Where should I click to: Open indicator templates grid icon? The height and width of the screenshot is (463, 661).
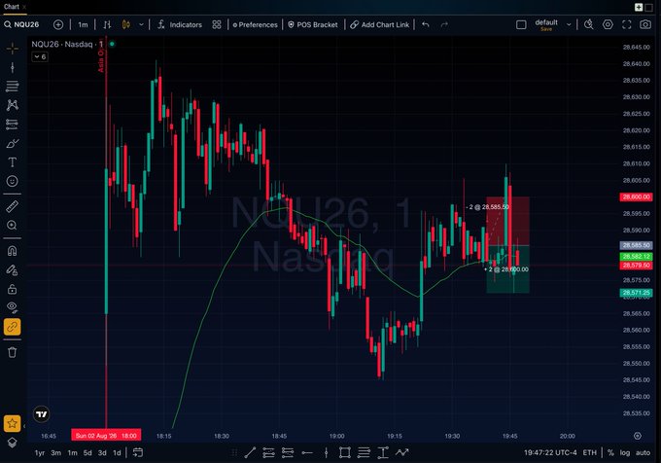216,24
